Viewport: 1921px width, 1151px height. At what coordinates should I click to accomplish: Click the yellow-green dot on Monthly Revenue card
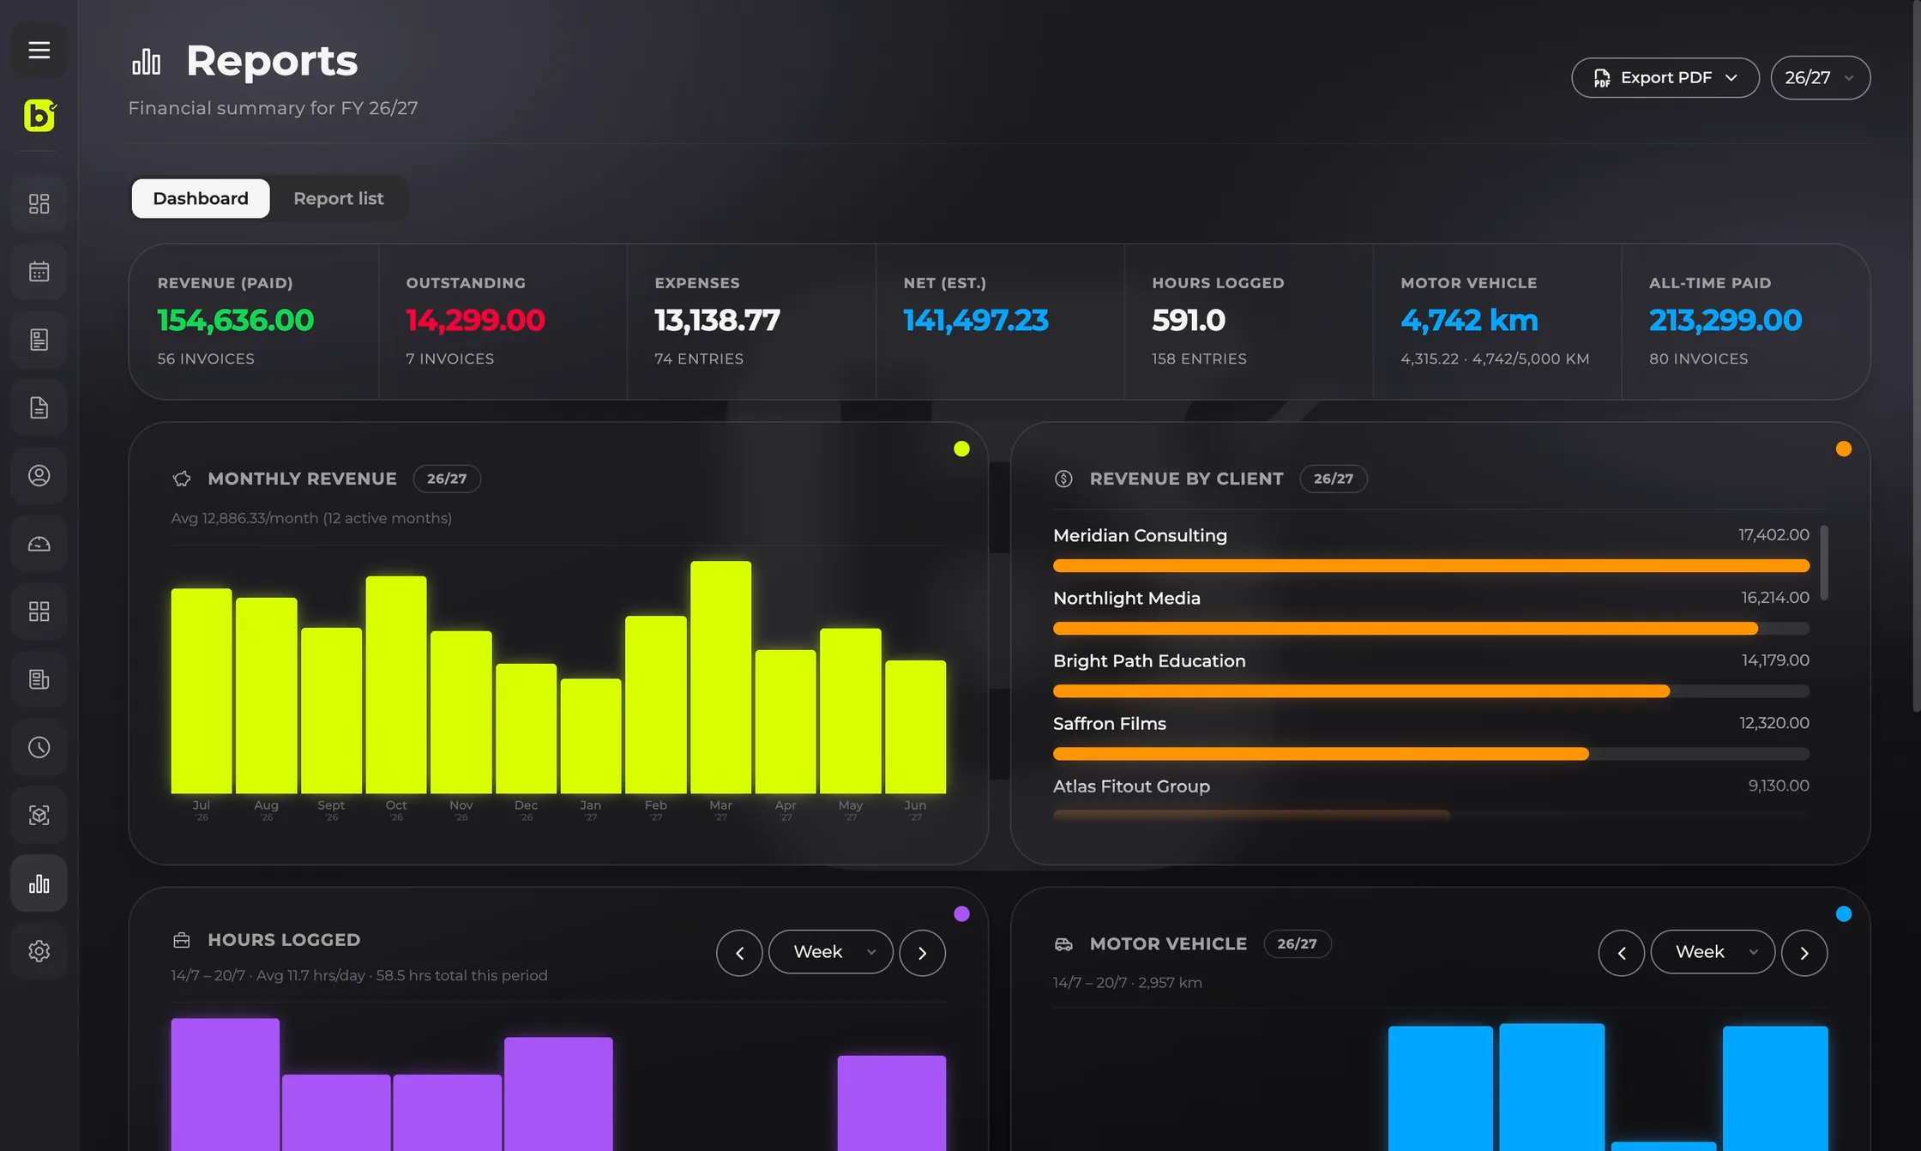pyautogui.click(x=961, y=449)
